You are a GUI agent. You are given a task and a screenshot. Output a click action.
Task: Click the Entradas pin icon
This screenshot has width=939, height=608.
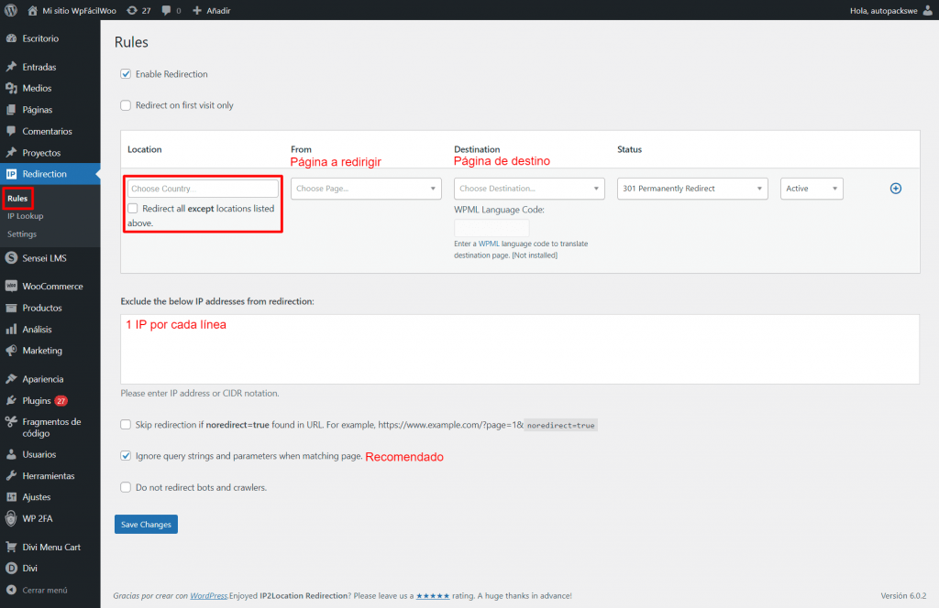click(x=11, y=67)
